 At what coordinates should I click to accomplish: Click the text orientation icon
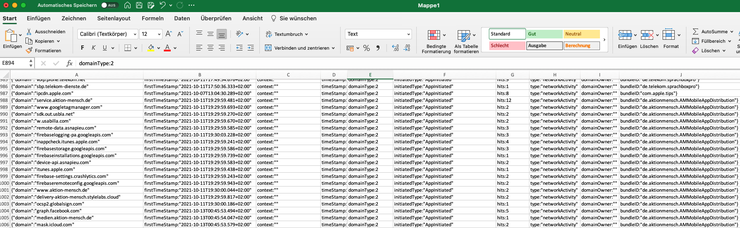point(239,34)
